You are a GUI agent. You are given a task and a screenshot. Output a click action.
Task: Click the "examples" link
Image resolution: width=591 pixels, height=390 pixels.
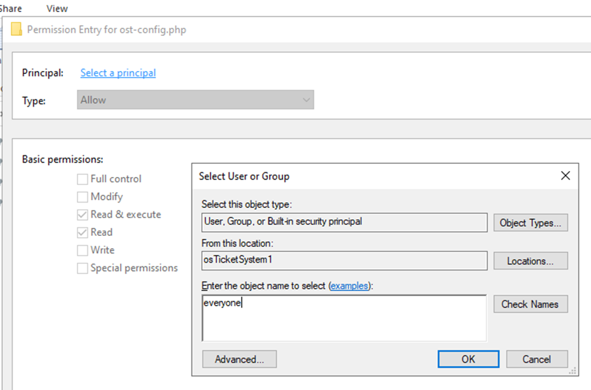click(350, 285)
